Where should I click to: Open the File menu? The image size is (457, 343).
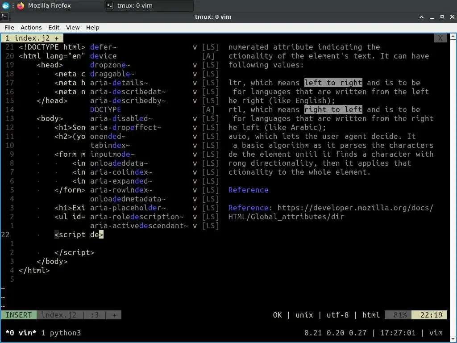tap(9, 27)
